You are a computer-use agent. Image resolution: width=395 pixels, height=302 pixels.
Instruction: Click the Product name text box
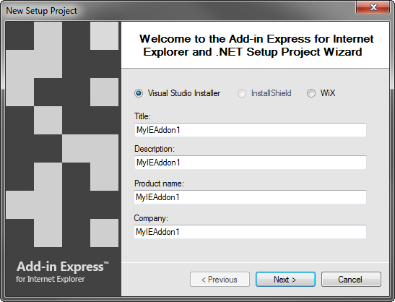250,197
